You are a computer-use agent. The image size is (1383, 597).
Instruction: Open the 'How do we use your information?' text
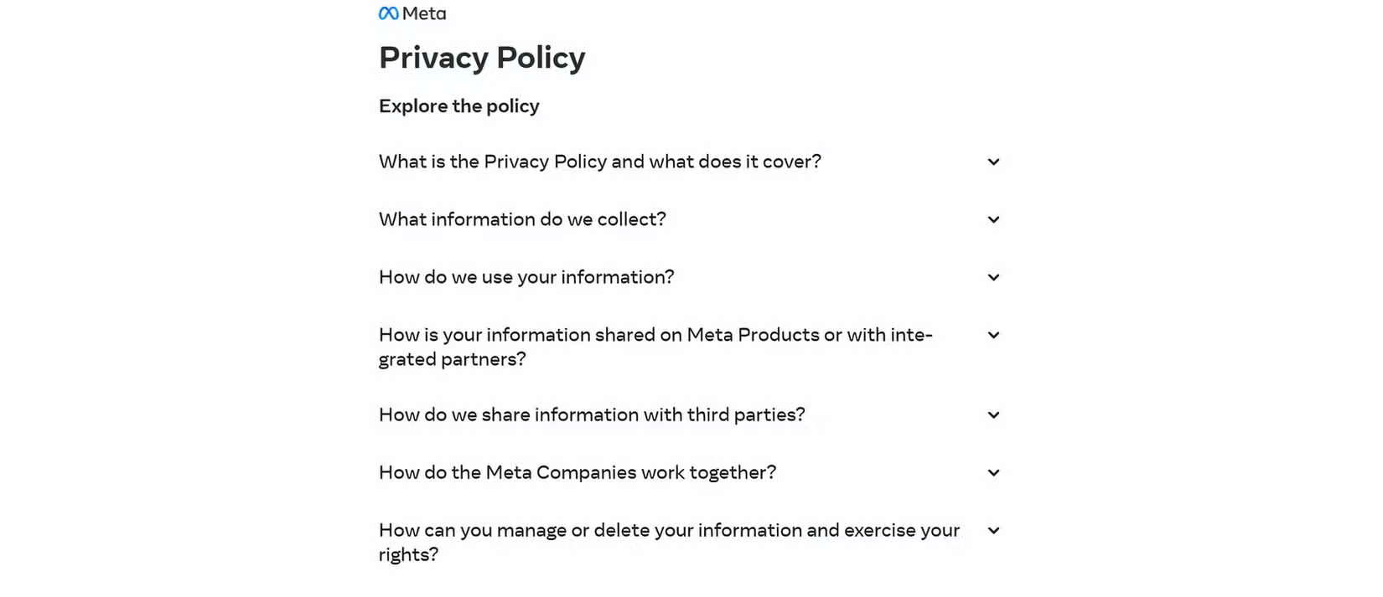tap(526, 277)
